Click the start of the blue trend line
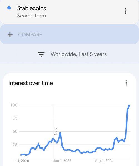 [21, 155]
